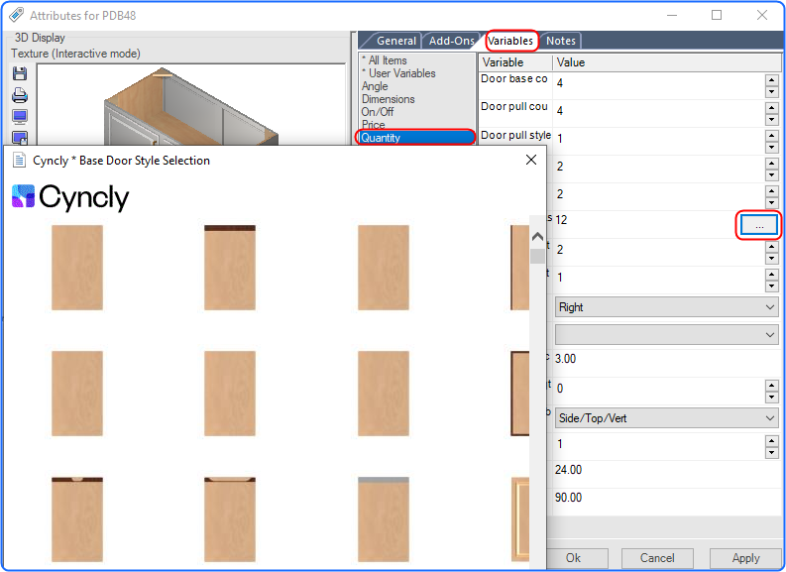Image resolution: width=786 pixels, height=572 pixels.
Task: Select the first door style in second row
Action: point(77,394)
